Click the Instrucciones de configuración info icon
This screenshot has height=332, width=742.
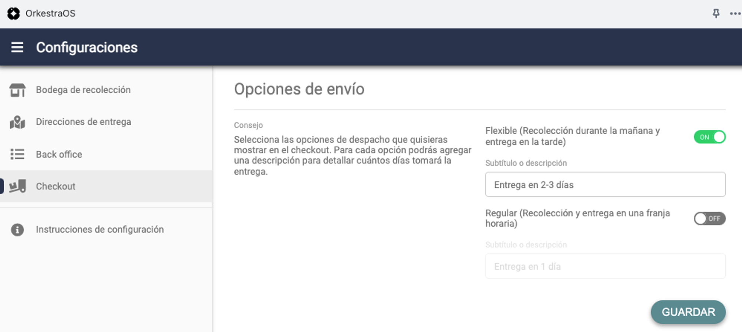coord(17,230)
